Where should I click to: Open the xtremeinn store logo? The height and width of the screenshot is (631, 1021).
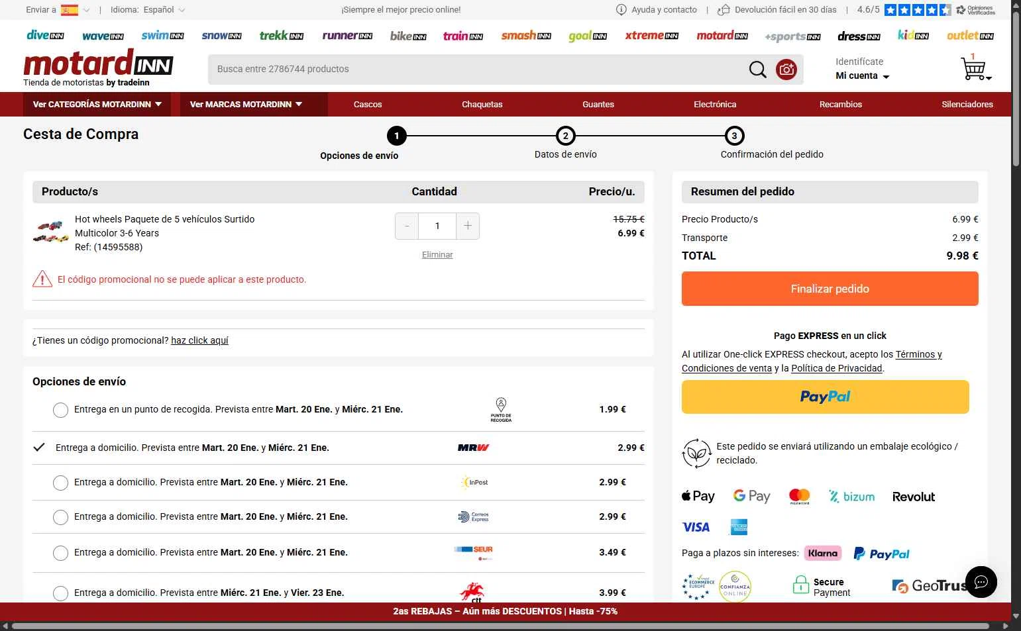tap(651, 36)
